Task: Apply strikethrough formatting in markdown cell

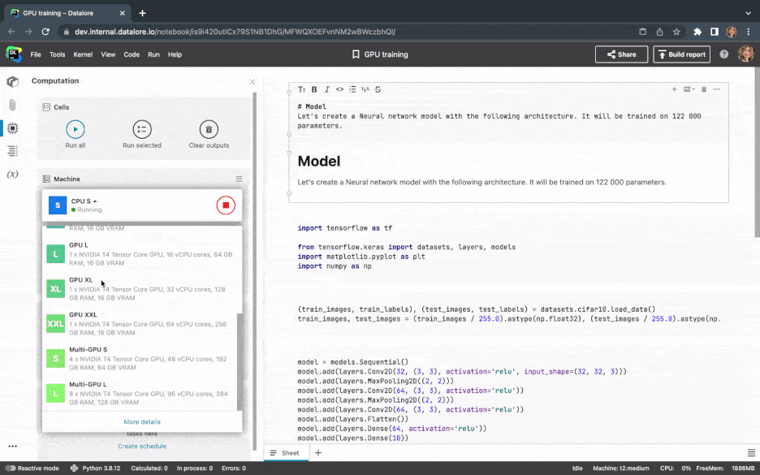Action: (378, 89)
